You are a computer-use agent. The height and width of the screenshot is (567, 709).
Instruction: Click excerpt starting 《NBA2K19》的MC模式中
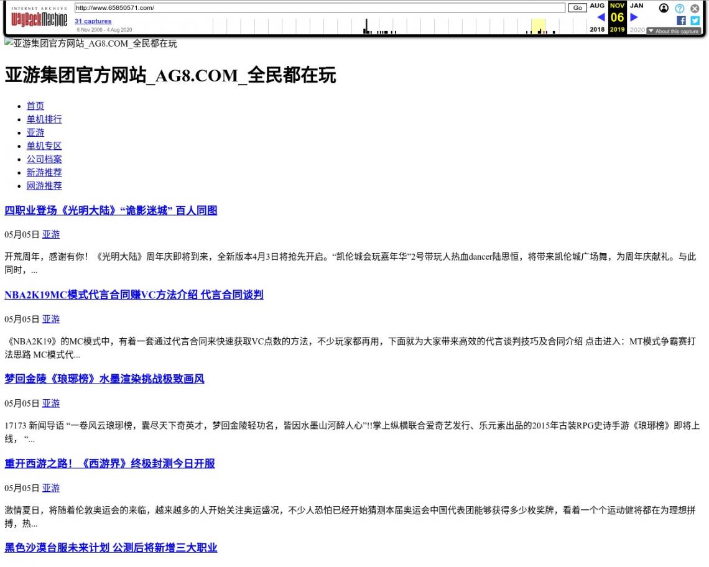click(x=350, y=348)
